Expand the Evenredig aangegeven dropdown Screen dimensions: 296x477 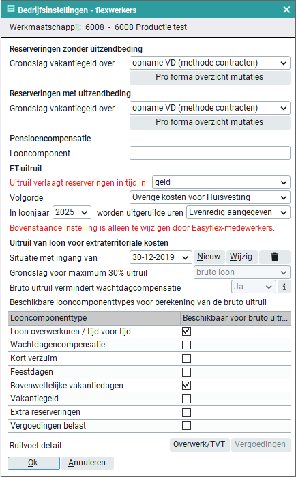click(x=238, y=212)
